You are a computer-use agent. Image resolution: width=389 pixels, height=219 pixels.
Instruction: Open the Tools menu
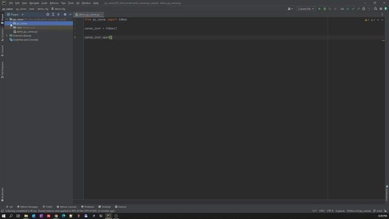[71, 3]
